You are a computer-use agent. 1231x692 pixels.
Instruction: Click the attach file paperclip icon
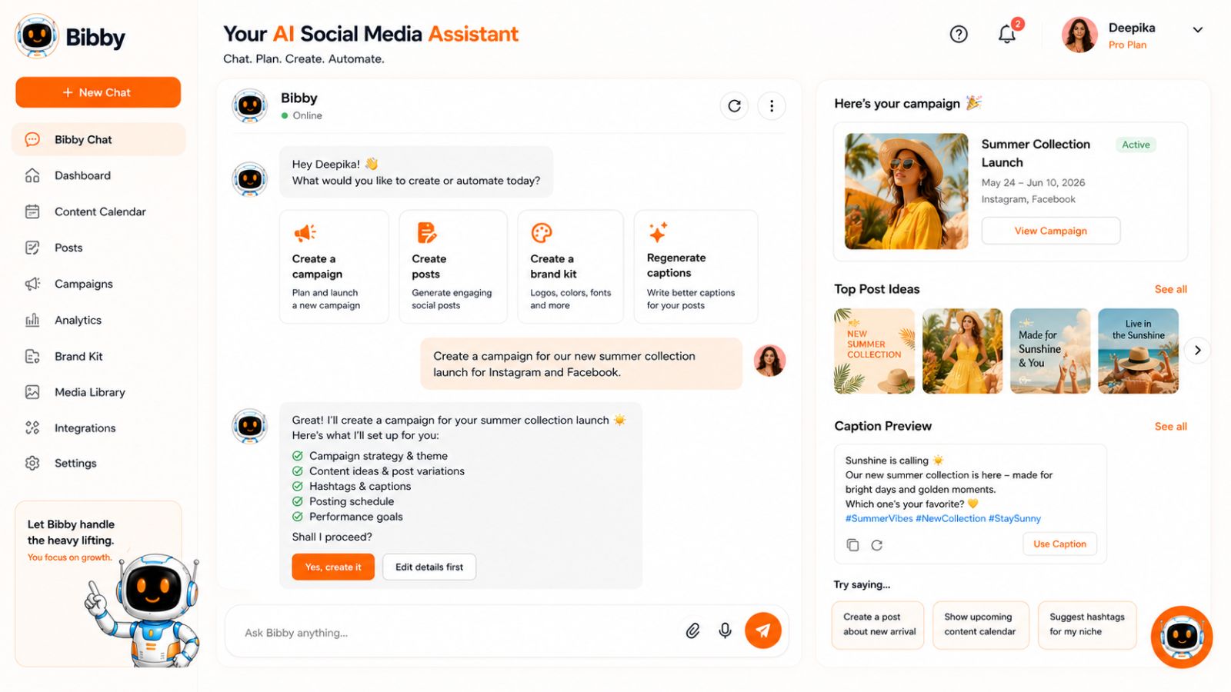[x=692, y=631]
